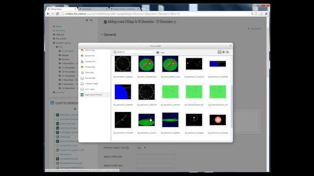Pick the ejs_astronomy_SolarLun starfield thumbnail
The image size is (314, 176).
point(194,64)
